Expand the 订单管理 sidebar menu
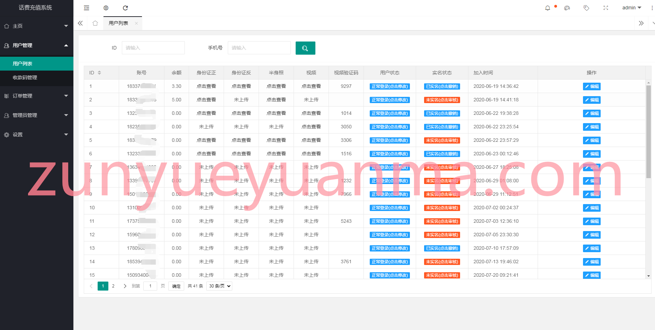Viewport: 655px width, 330px height. (x=37, y=96)
